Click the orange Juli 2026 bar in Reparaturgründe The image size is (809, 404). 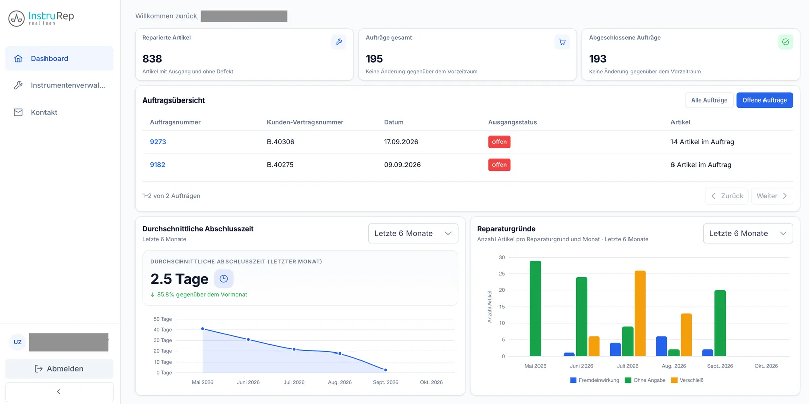click(640, 313)
